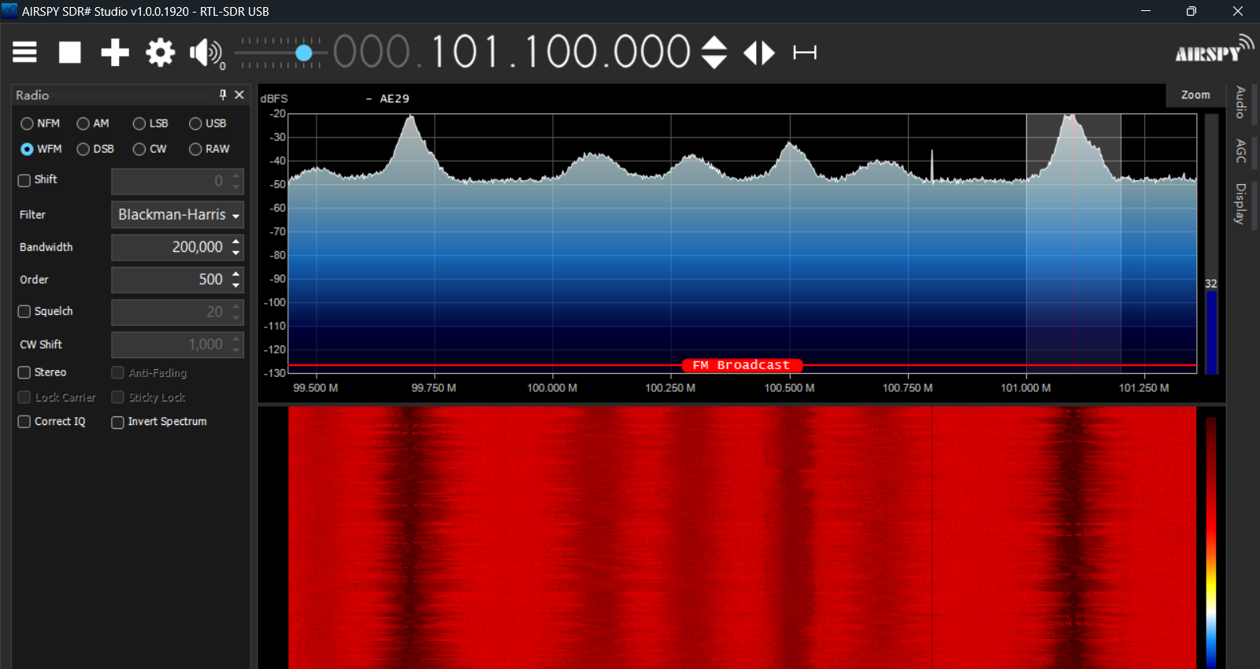Open the Audio side tab
The height and width of the screenshot is (669, 1260).
click(1240, 102)
